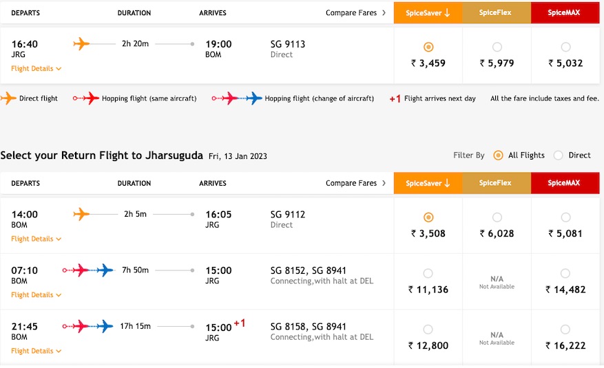This screenshot has width=604, height=368.
Task: Choose SpiceMAX fare ₹5,081 for SG 9112
Action: tap(565, 217)
